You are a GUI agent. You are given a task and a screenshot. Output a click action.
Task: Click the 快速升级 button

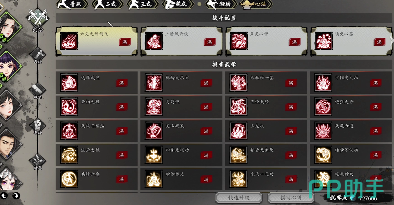[239, 198]
